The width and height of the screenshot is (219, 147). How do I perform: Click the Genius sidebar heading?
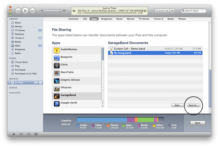coord(13,88)
